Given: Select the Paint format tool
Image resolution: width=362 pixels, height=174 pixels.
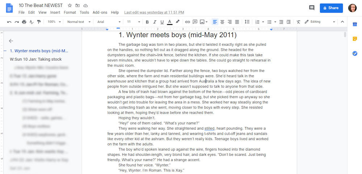Looking at the screenshot, I should [x=39, y=22].
